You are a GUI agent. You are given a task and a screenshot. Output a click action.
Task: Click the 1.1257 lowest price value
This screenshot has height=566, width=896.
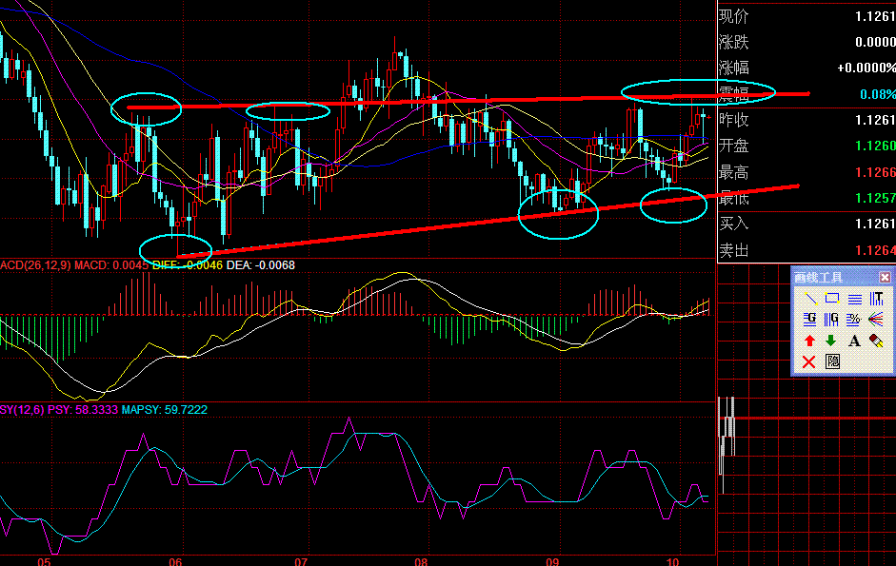pyautogui.click(x=875, y=198)
